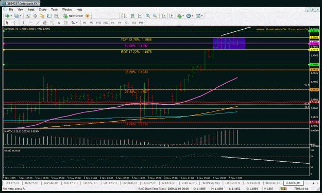Viewport: 322px width, 193px height.
Task: Select the Crosshair tool
Action: pos(14,23)
